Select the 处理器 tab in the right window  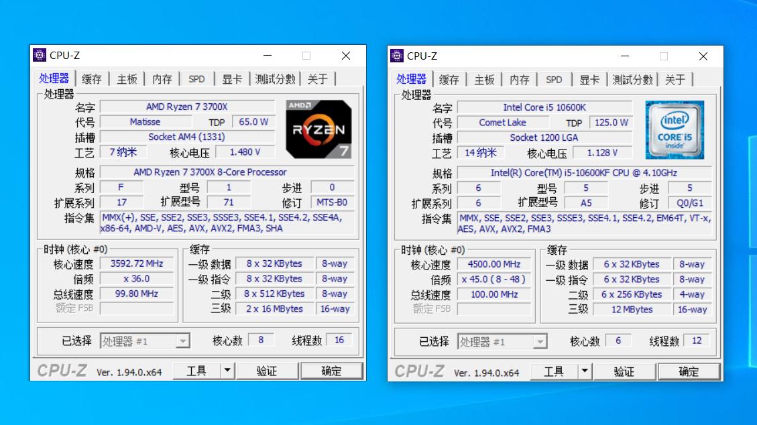411,79
